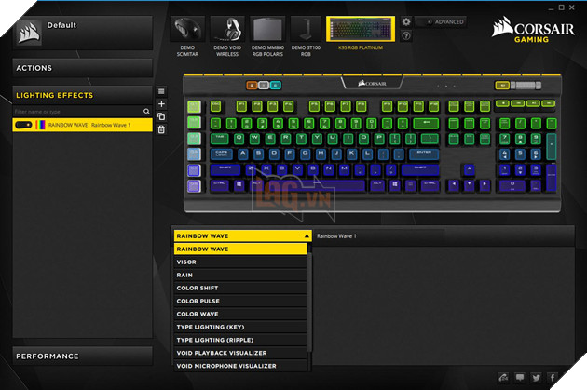Add a new lighting effect with plus icon
Screen dimensions: 587x390
click(161, 104)
